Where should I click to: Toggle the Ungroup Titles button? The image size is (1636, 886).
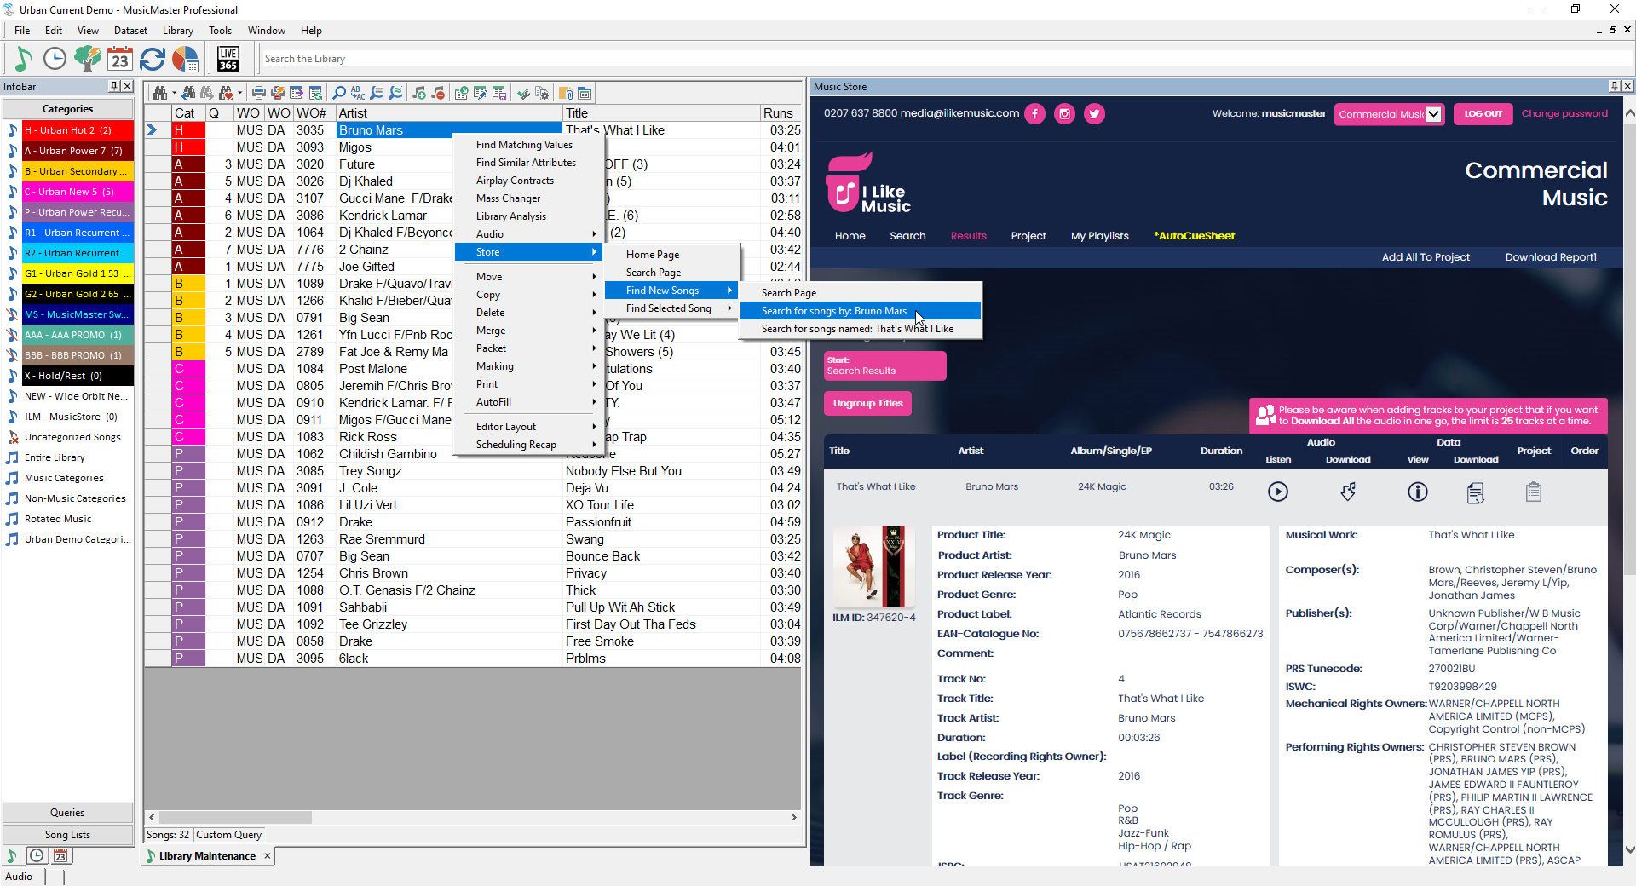(x=867, y=403)
